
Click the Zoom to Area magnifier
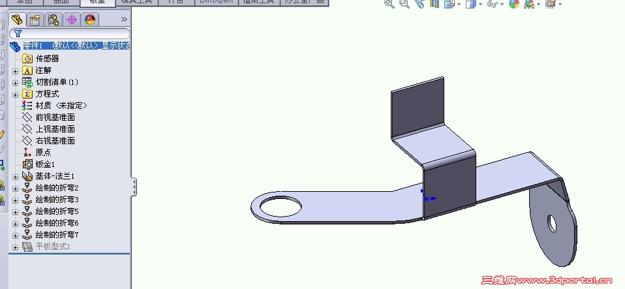(404, 4)
